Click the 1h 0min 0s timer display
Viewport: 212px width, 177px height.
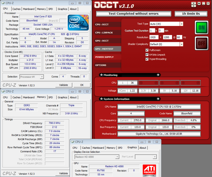[x=191, y=14]
